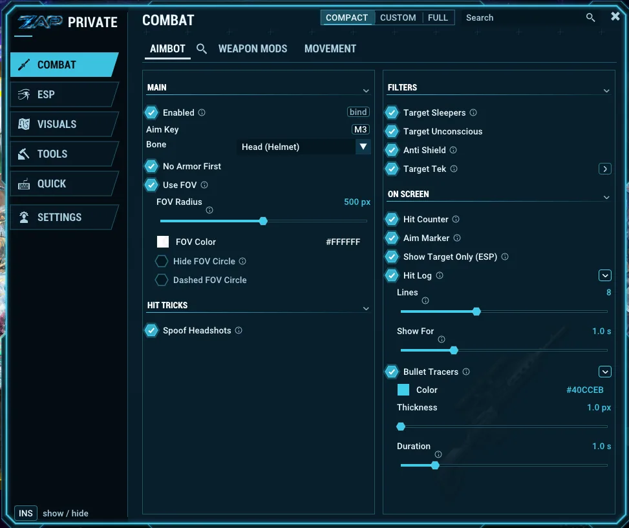The height and width of the screenshot is (528, 629).
Task: Collapse the ON SCREEN section
Action: tap(606, 197)
